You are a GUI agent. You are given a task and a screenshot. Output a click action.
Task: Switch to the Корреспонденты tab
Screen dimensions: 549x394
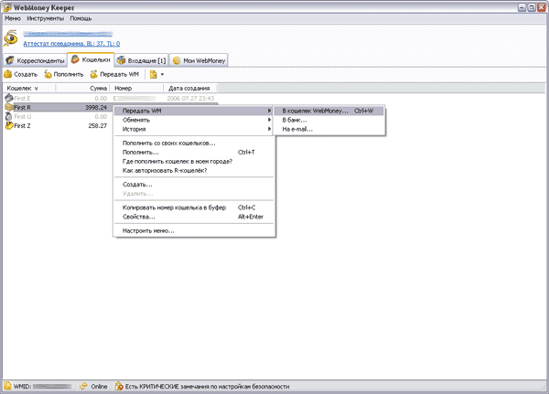pyautogui.click(x=35, y=60)
